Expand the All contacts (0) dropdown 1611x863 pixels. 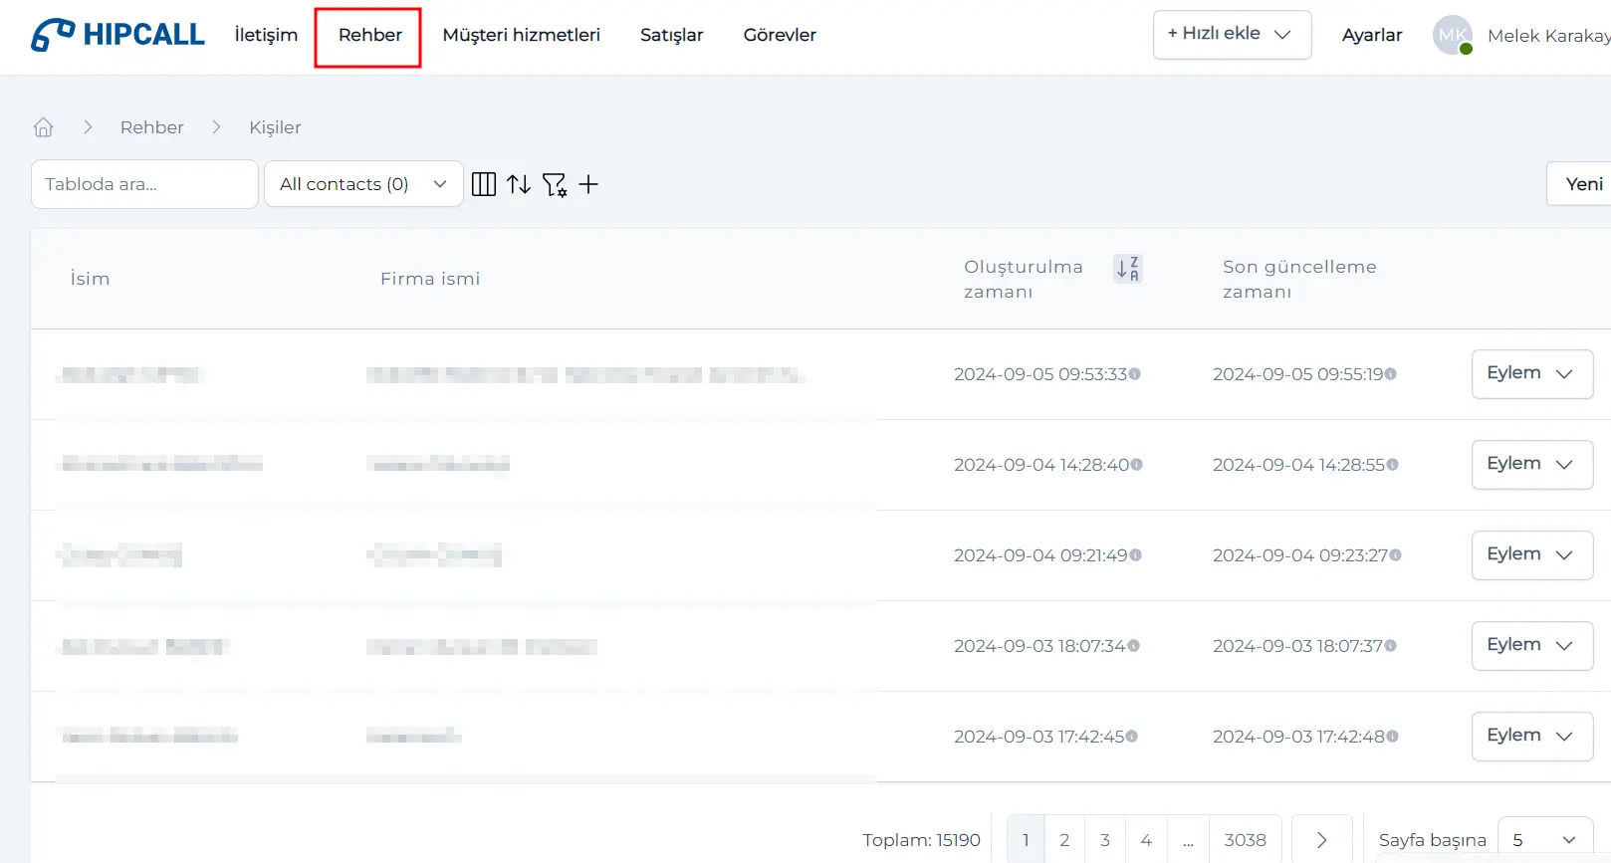363,184
